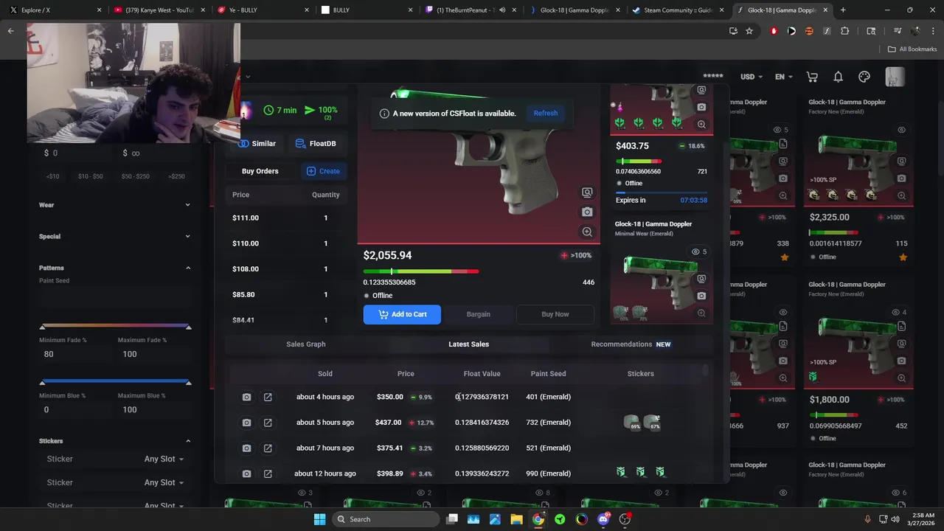Open the FloatDB button
Image resolution: width=944 pixels, height=531 pixels.
pos(315,144)
